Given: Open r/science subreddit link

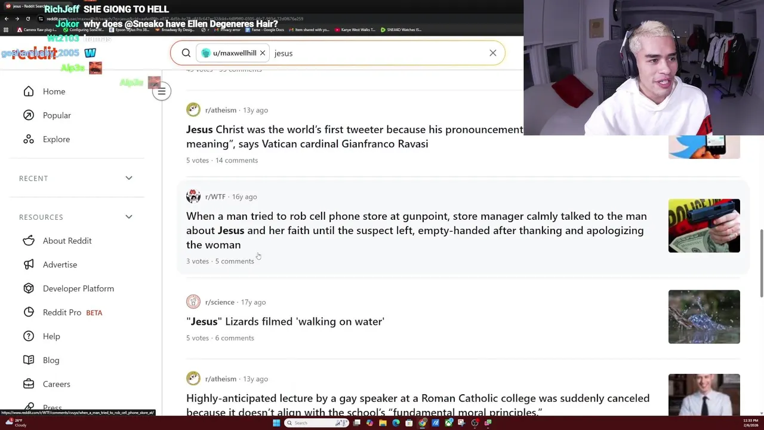Looking at the screenshot, I should (219, 302).
